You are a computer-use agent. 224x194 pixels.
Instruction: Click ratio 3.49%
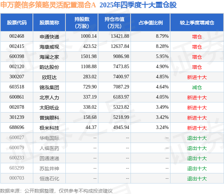click(x=162, y=107)
